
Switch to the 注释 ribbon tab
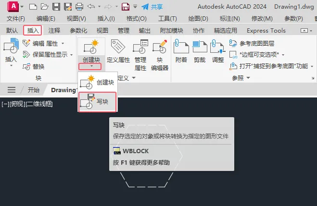(54, 30)
